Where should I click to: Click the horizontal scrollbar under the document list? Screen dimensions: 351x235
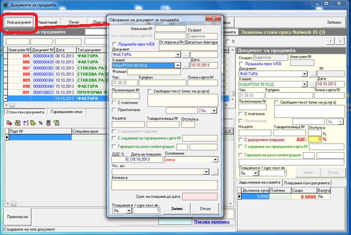point(116,105)
